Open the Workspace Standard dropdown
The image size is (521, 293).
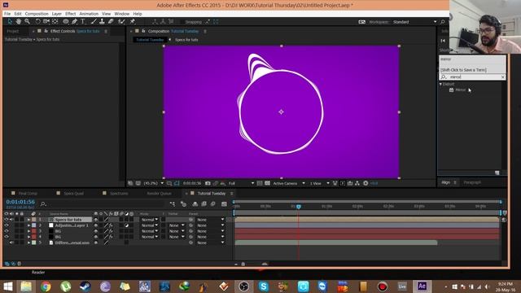(414, 22)
